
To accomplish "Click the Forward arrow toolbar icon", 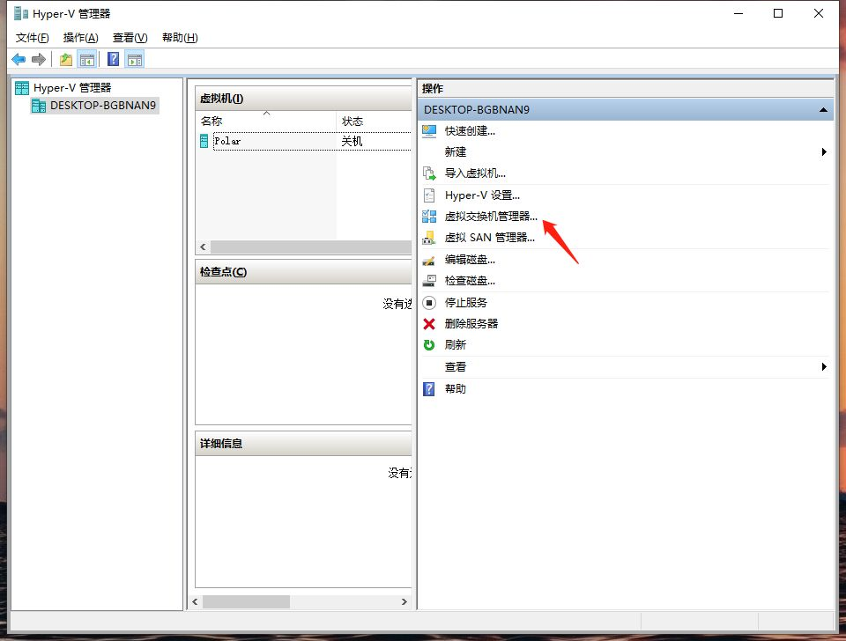I will tap(38, 59).
